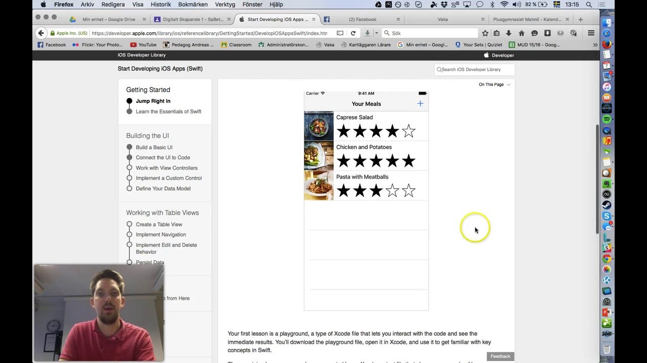
Task: Click the plus button in Your Meals
Action: pos(420,103)
